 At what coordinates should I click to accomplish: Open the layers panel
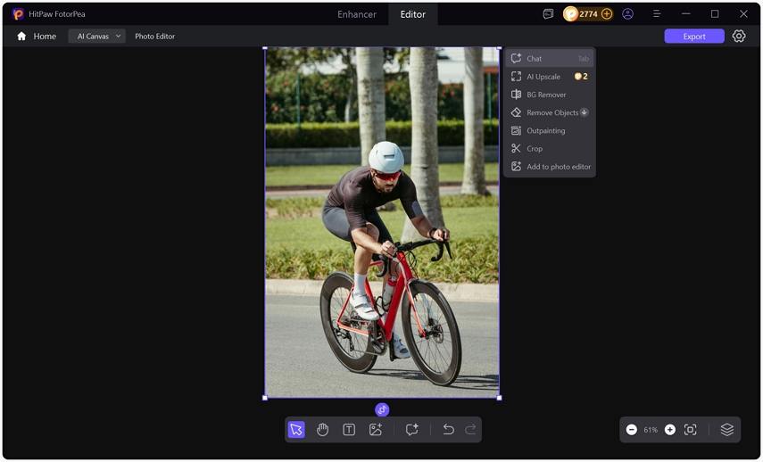(726, 430)
